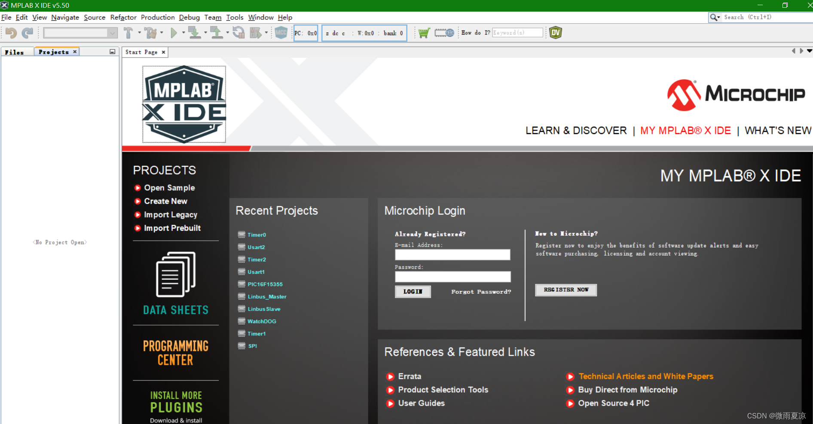
Task: Click Open Sample project link
Action: (x=169, y=188)
